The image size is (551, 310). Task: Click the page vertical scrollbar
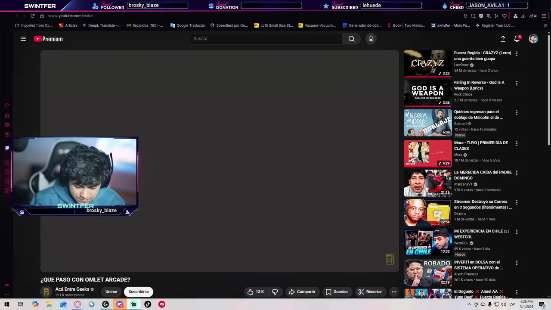click(548, 90)
